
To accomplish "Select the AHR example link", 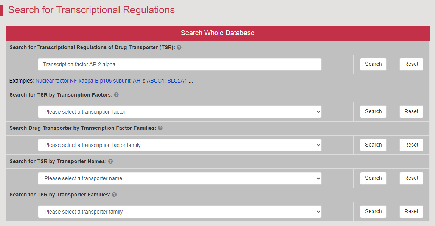I will click(138, 81).
